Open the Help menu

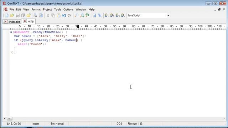click(92, 10)
